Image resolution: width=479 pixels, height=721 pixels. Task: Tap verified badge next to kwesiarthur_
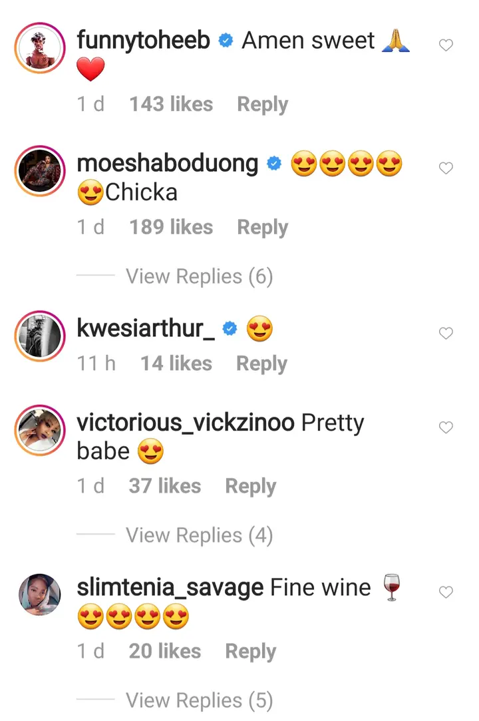(230, 329)
